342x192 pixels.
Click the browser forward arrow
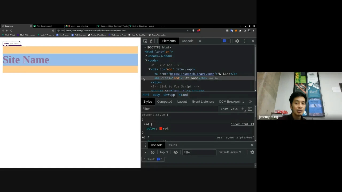tap(7, 31)
